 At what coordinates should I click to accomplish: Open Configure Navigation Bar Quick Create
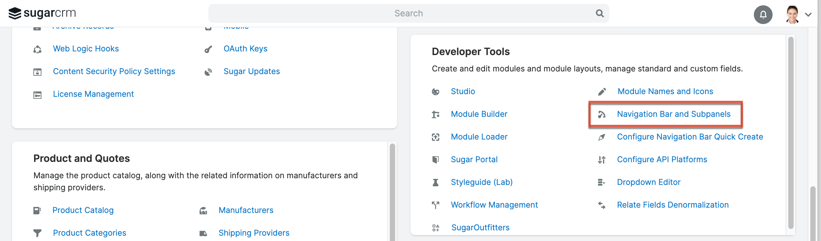[690, 137]
